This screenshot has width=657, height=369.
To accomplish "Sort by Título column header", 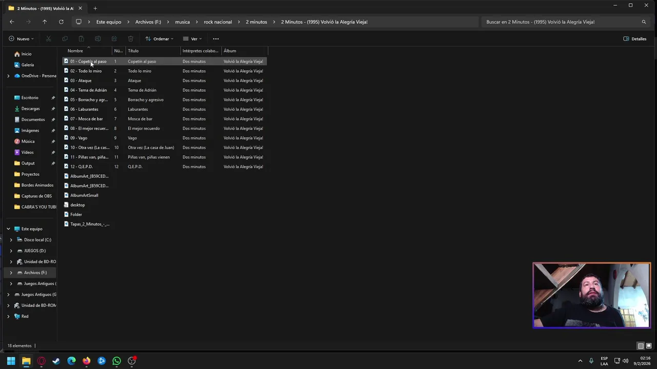I will pos(153,51).
